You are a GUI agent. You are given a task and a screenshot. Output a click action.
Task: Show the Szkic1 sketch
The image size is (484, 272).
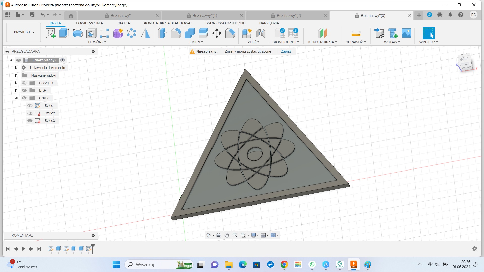(30, 106)
